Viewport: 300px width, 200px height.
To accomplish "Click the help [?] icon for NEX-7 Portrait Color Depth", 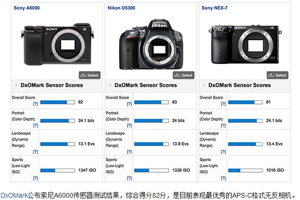I will coord(223,125).
